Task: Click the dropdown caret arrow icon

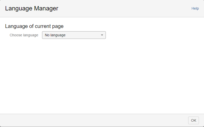Action: [102, 35]
